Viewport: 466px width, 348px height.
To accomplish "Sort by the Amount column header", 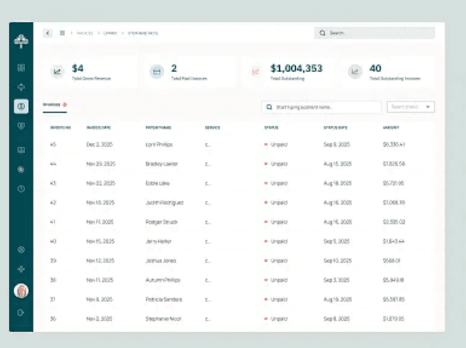I will tap(391, 127).
